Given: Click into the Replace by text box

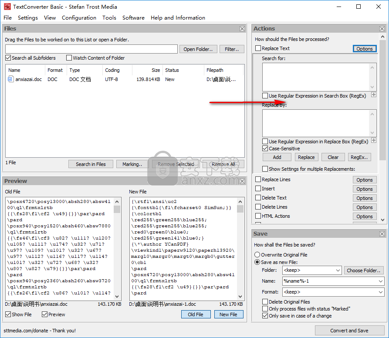Looking at the screenshot, I should (x=316, y=123).
